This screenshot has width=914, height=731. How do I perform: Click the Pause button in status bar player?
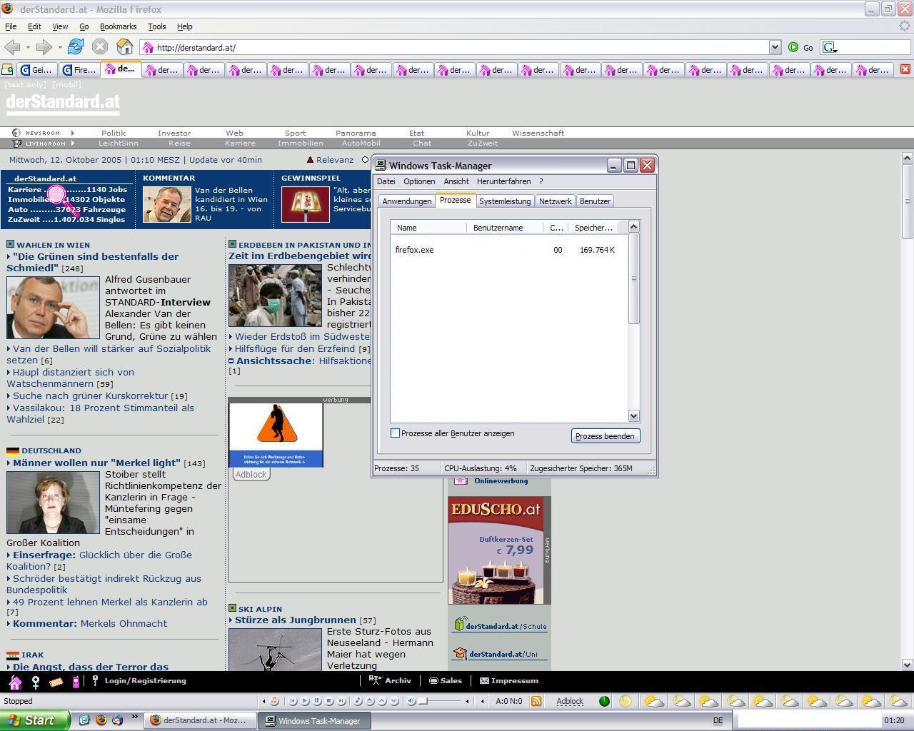[317, 701]
